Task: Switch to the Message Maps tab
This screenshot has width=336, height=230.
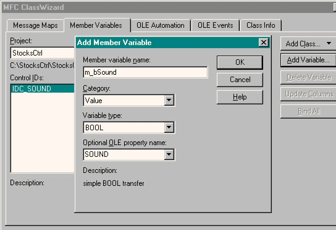Action: (35, 25)
